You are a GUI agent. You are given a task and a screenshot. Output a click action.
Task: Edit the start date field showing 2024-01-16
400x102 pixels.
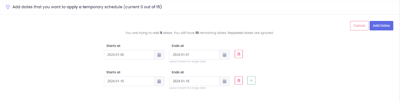(x=129, y=81)
